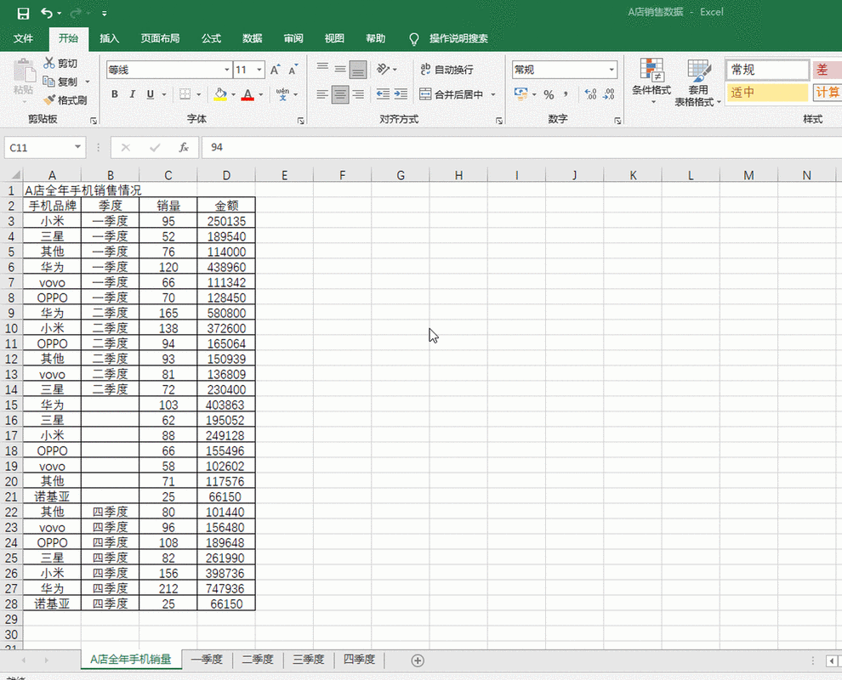Toggle bold formatting

click(115, 94)
